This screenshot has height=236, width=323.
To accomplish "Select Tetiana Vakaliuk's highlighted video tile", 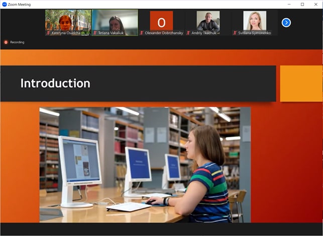I will pos(115,23).
